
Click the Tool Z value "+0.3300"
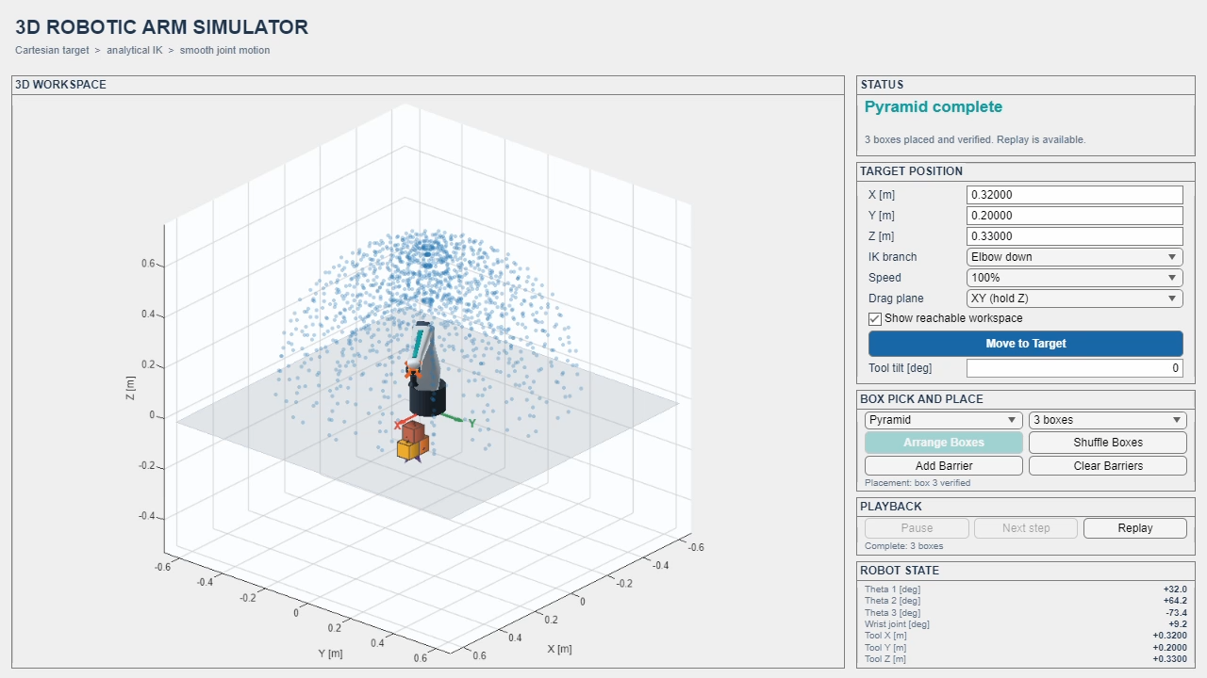pos(1169,659)
